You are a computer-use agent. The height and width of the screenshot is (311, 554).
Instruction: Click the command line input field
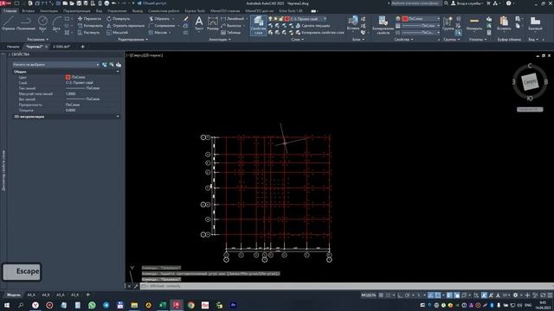[346, 286]
